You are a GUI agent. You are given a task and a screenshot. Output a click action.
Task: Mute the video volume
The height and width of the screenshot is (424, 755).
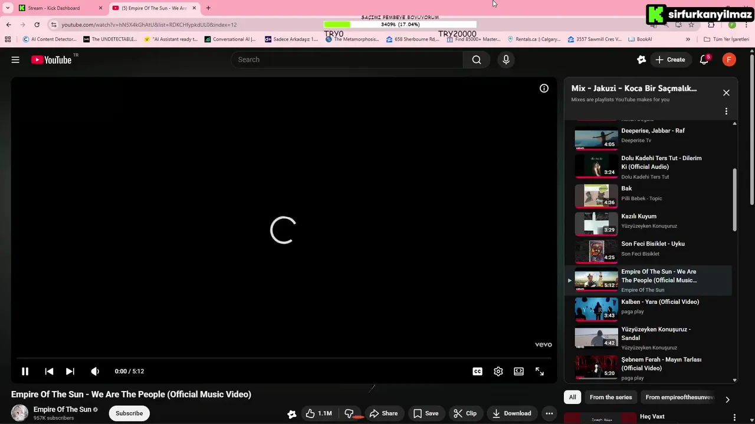click(x=95, y=371)
